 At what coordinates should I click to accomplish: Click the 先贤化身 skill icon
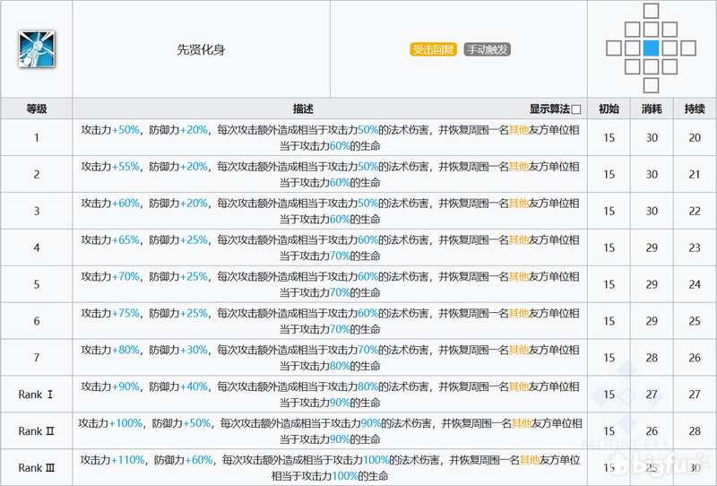tap(37, 49)
